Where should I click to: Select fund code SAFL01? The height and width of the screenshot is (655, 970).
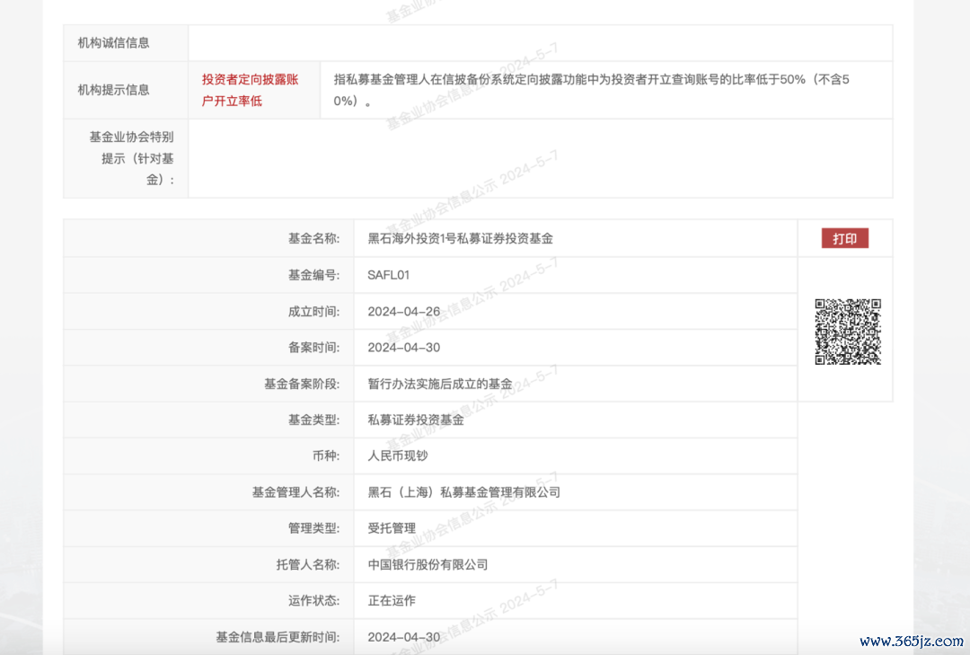pyautogui.click(x=389, y=275)
